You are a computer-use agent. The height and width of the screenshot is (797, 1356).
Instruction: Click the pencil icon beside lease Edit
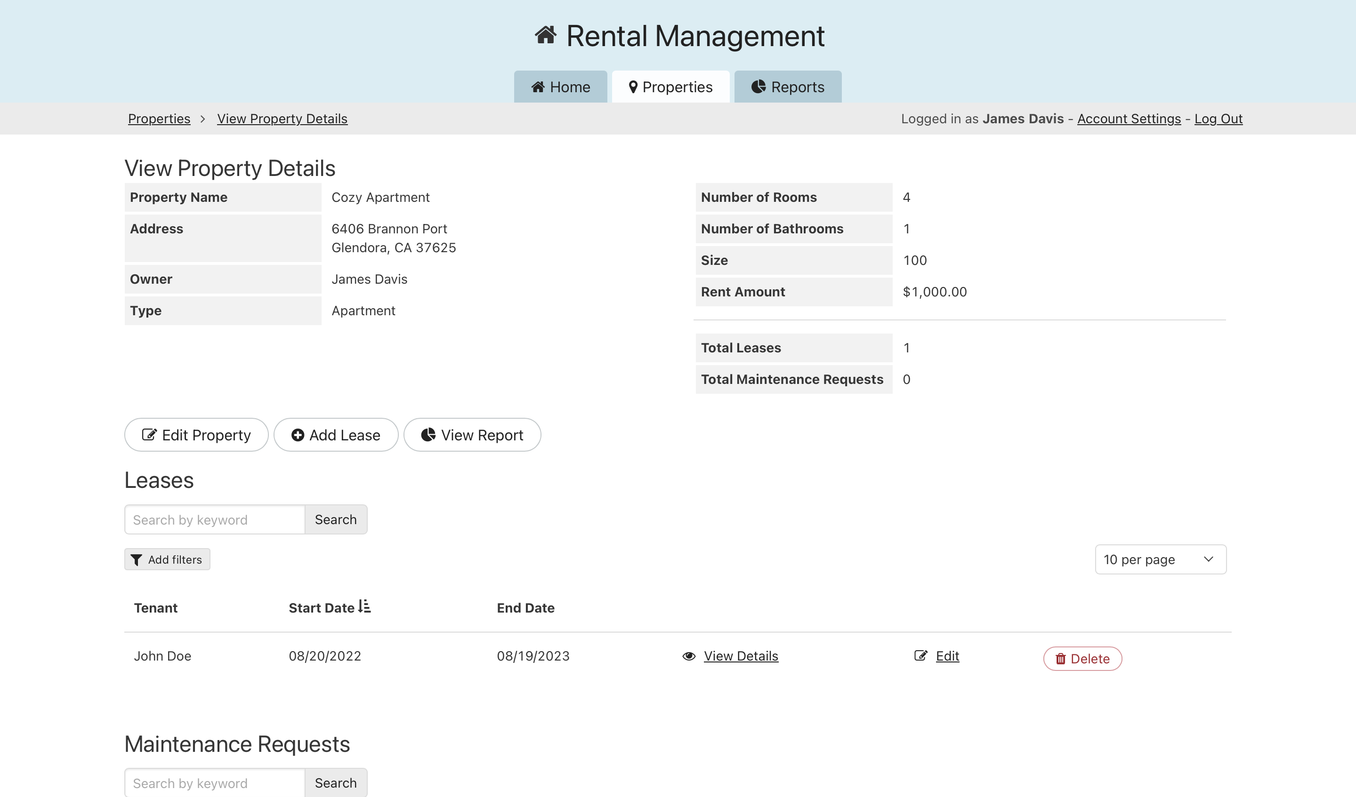point(920,655)
